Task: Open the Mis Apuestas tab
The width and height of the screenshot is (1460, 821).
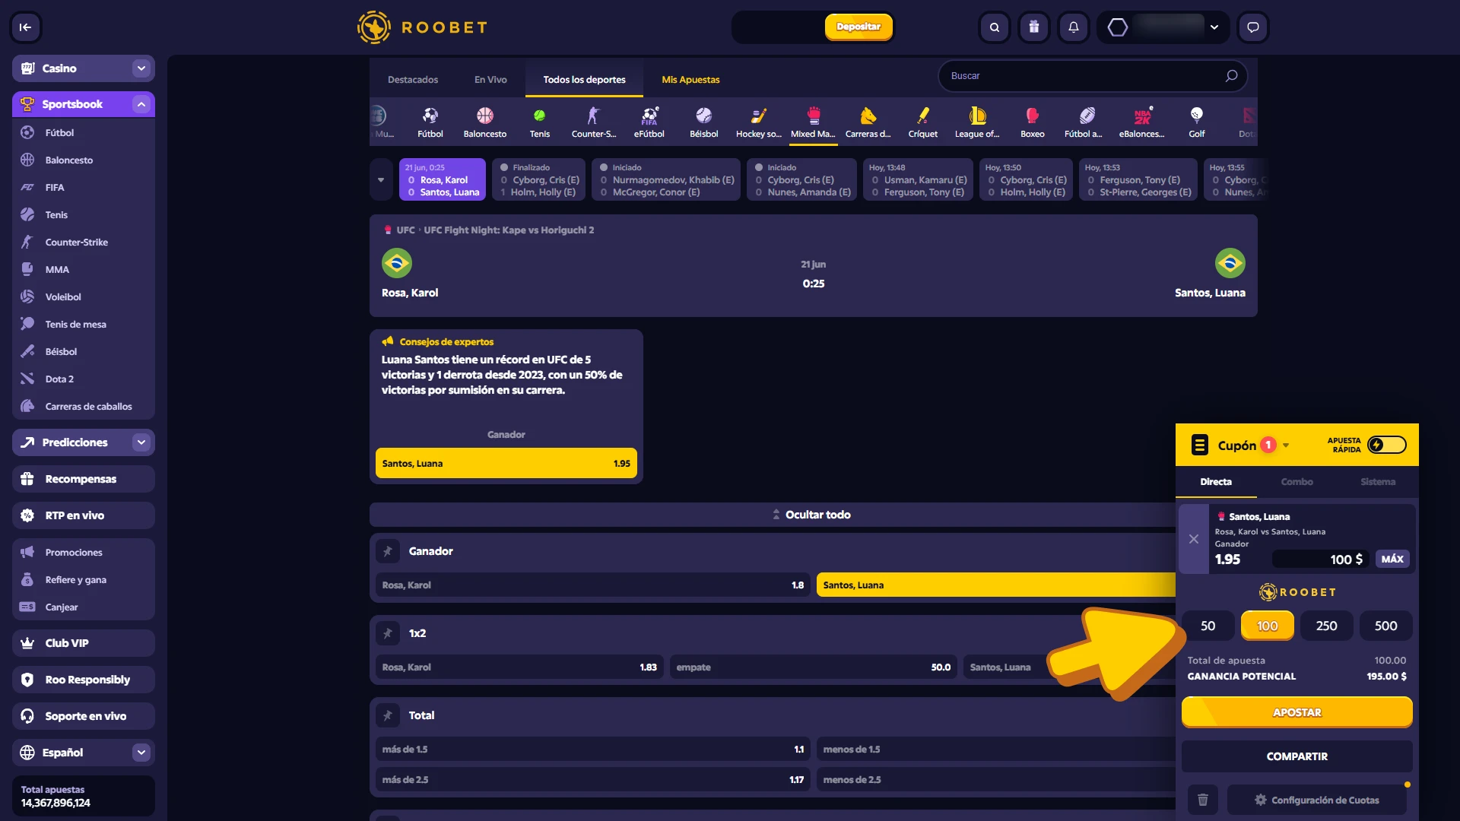Action: pyautogui.click(x=690, y=80)
